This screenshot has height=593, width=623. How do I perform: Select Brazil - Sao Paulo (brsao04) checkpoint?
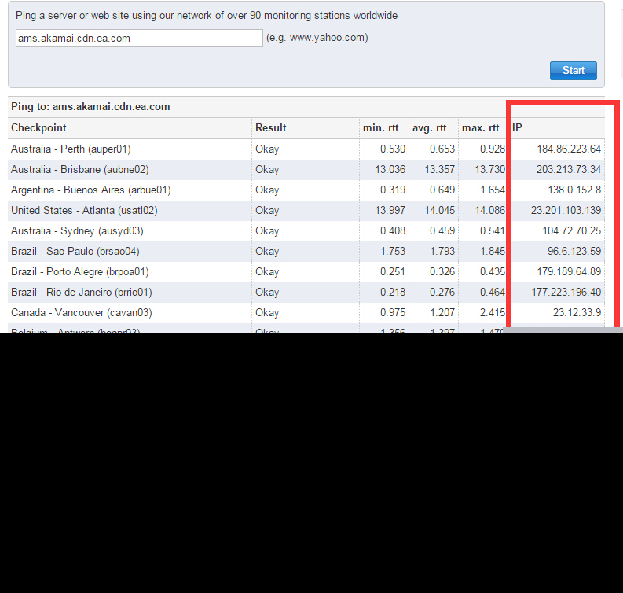point(75,252)
